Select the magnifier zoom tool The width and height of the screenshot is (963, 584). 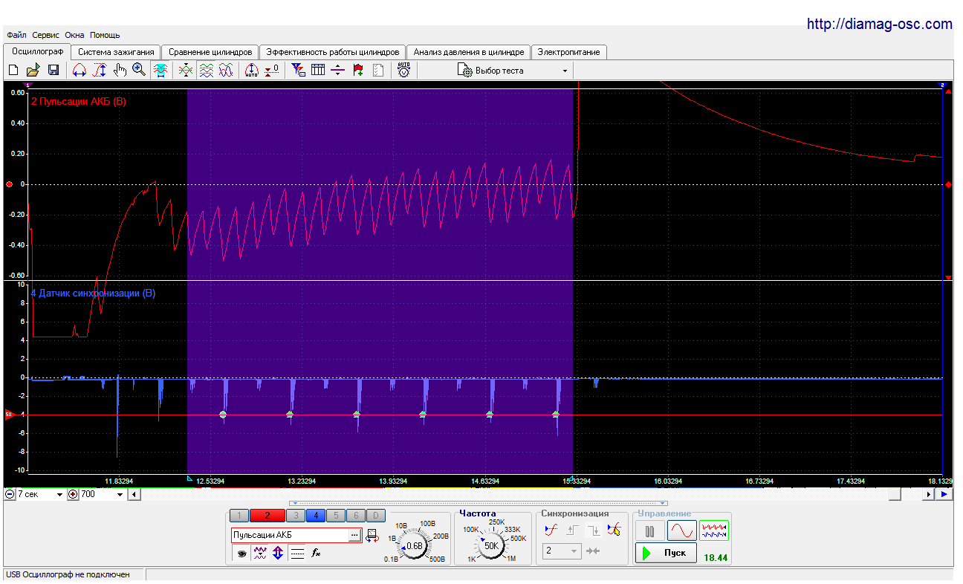click(x=139, y=70)
